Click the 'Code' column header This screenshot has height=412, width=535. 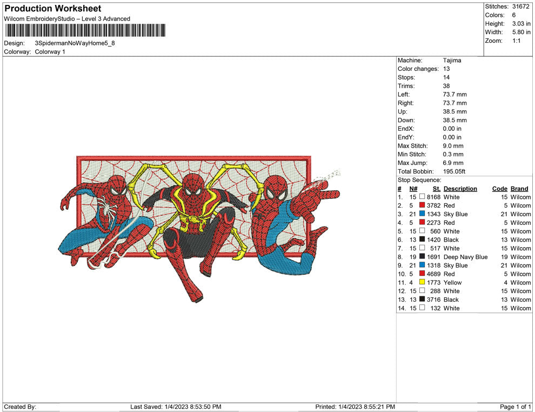500,189
